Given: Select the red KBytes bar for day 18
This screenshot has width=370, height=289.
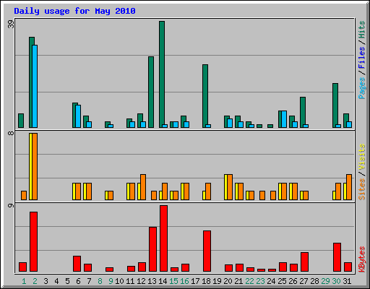Looking at the screenshot, I should click(207, 251).
